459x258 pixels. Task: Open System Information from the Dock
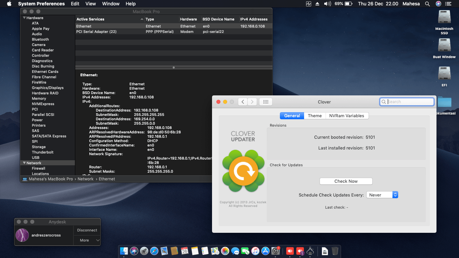(310, 251)
